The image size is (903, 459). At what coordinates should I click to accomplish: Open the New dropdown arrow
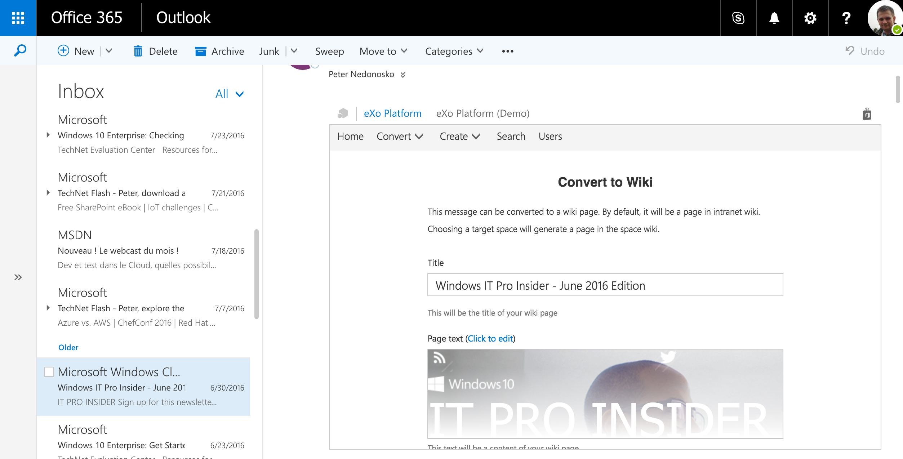point(109,51)
